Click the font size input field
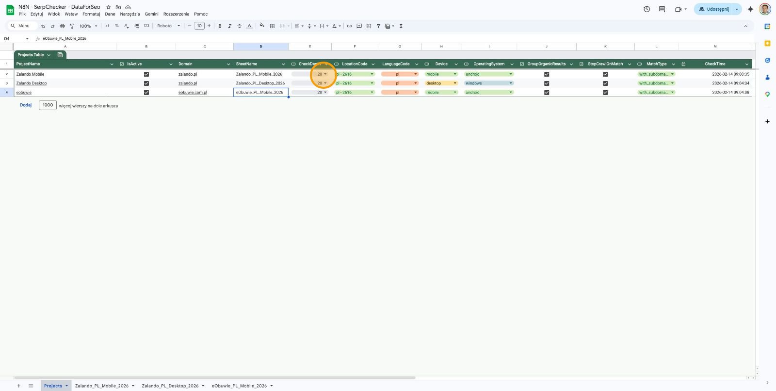The width and height of the screenshot is (776, 391). coord(199,26)
